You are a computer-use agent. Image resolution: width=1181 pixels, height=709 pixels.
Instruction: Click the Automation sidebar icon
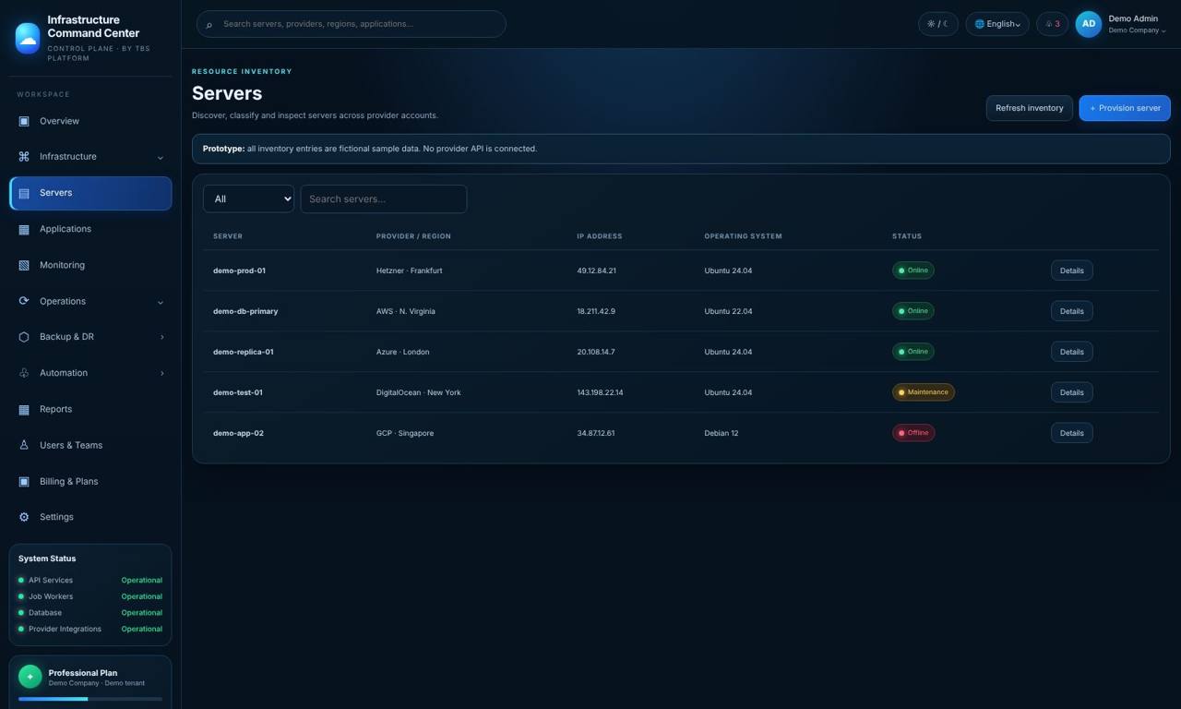click(24, 373)
